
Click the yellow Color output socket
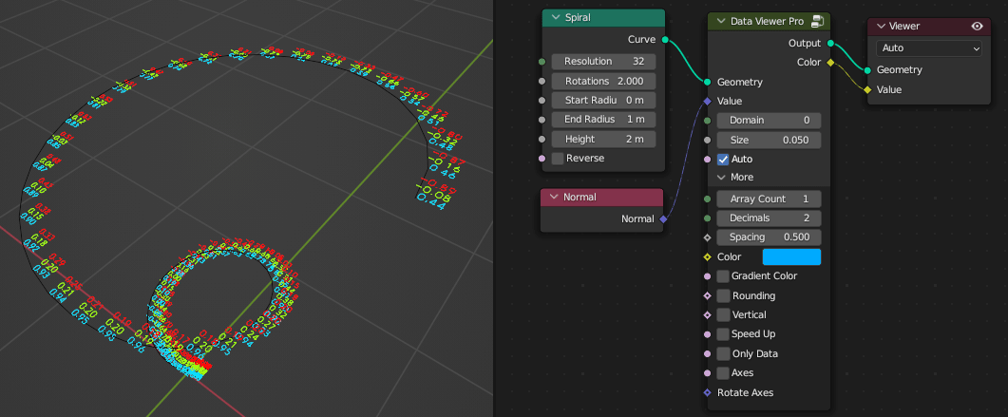pyautogui.click(x=830, y=63)
